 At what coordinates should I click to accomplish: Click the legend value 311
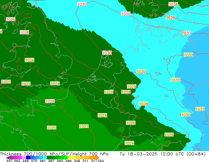85,161
